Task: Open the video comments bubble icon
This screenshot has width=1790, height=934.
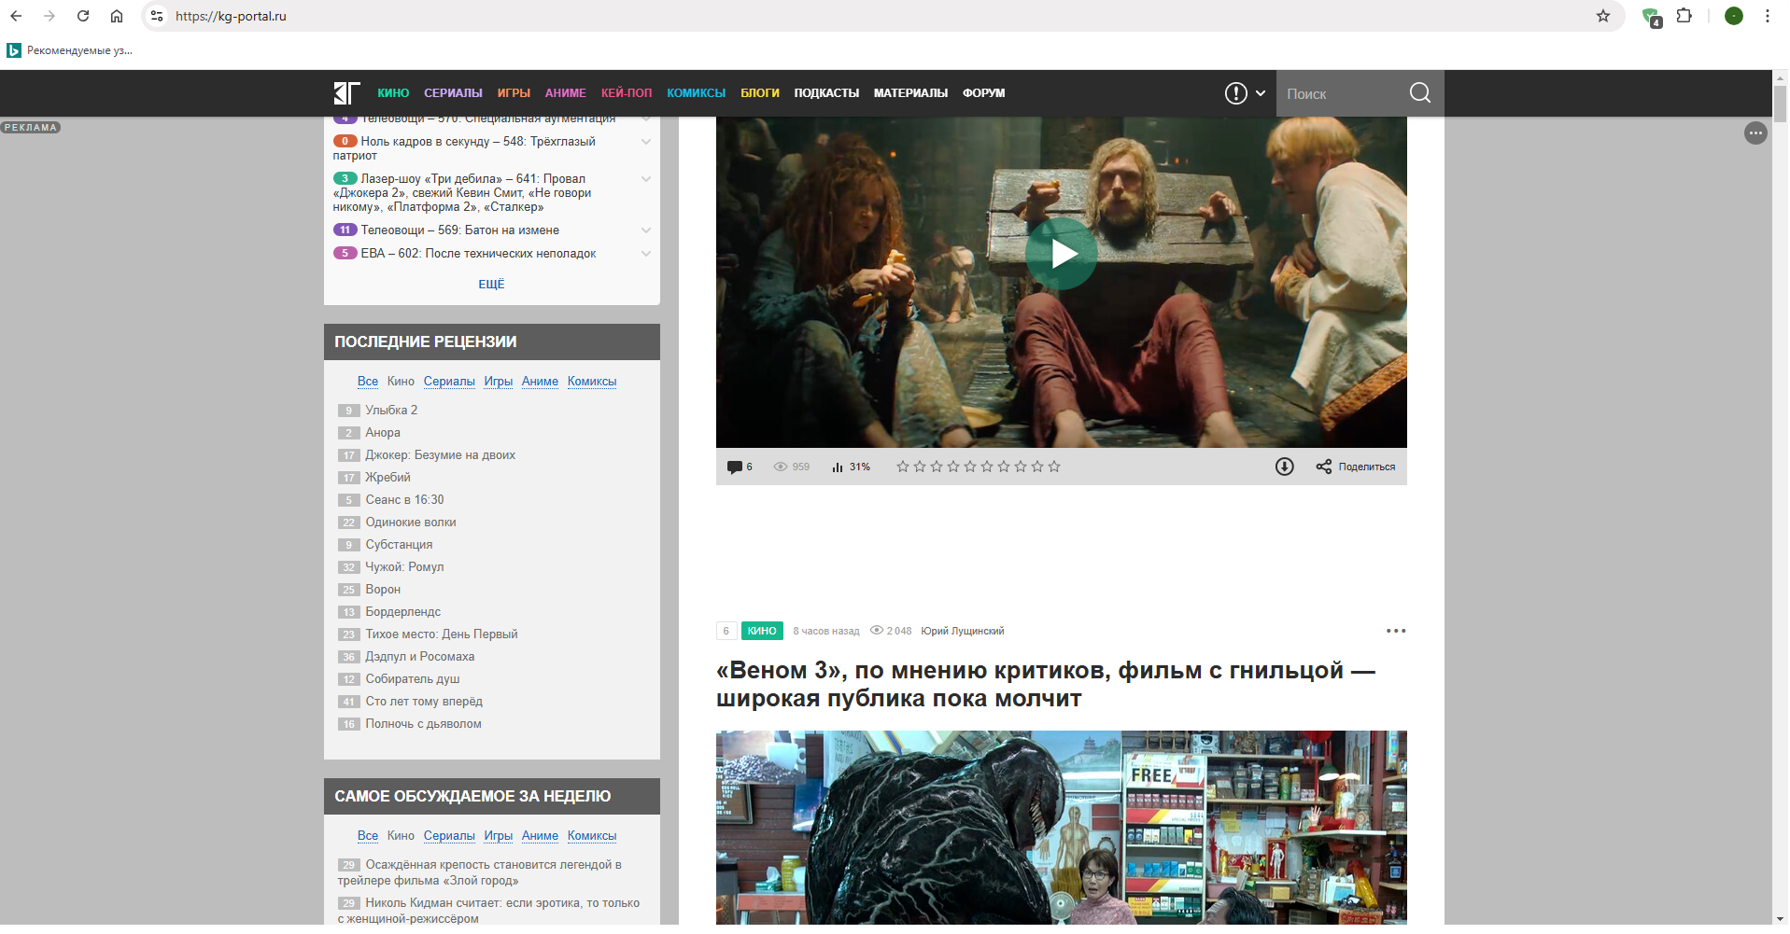Action: (x=735, y=467)
